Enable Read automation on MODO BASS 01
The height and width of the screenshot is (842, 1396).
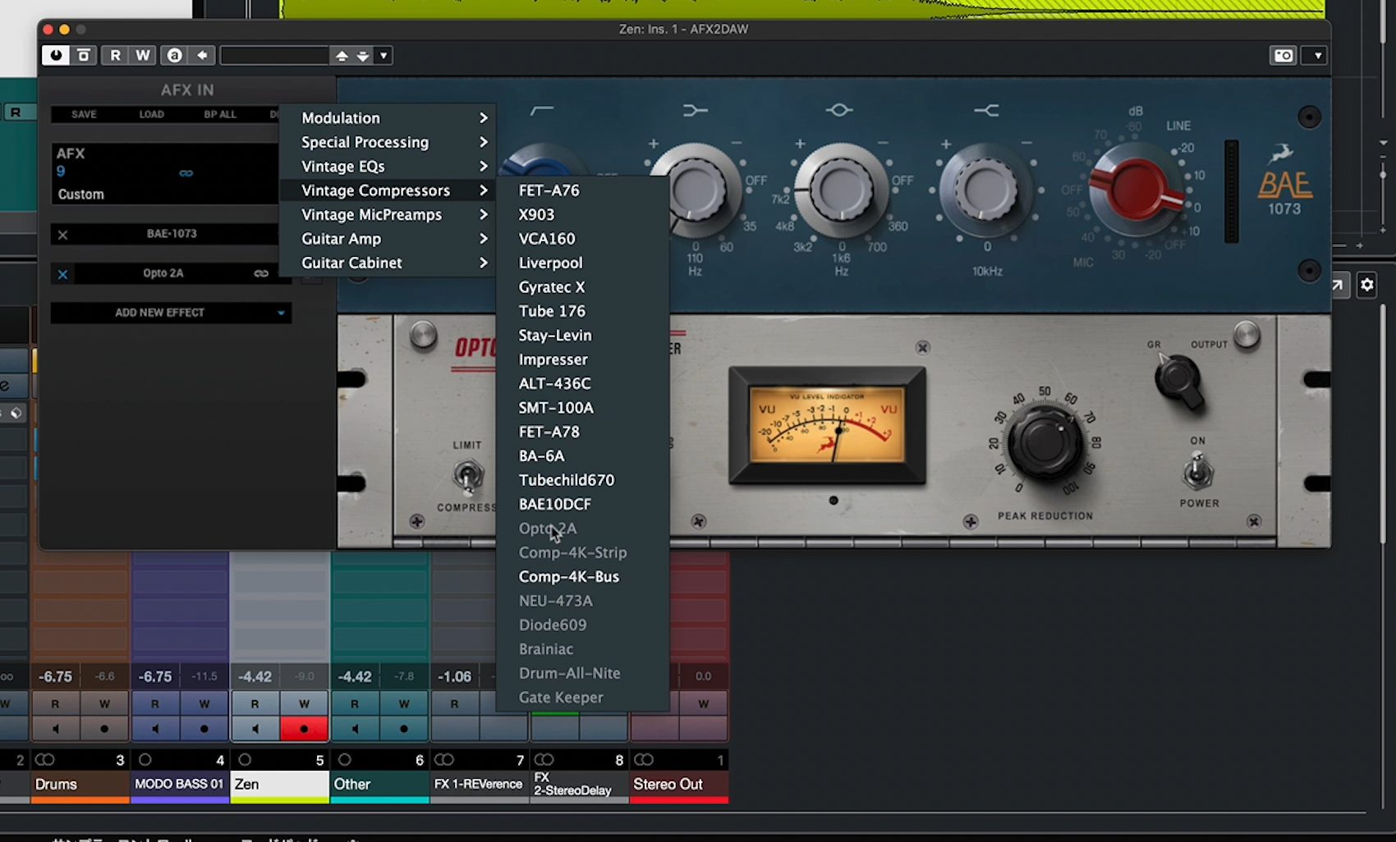[155, 704]
